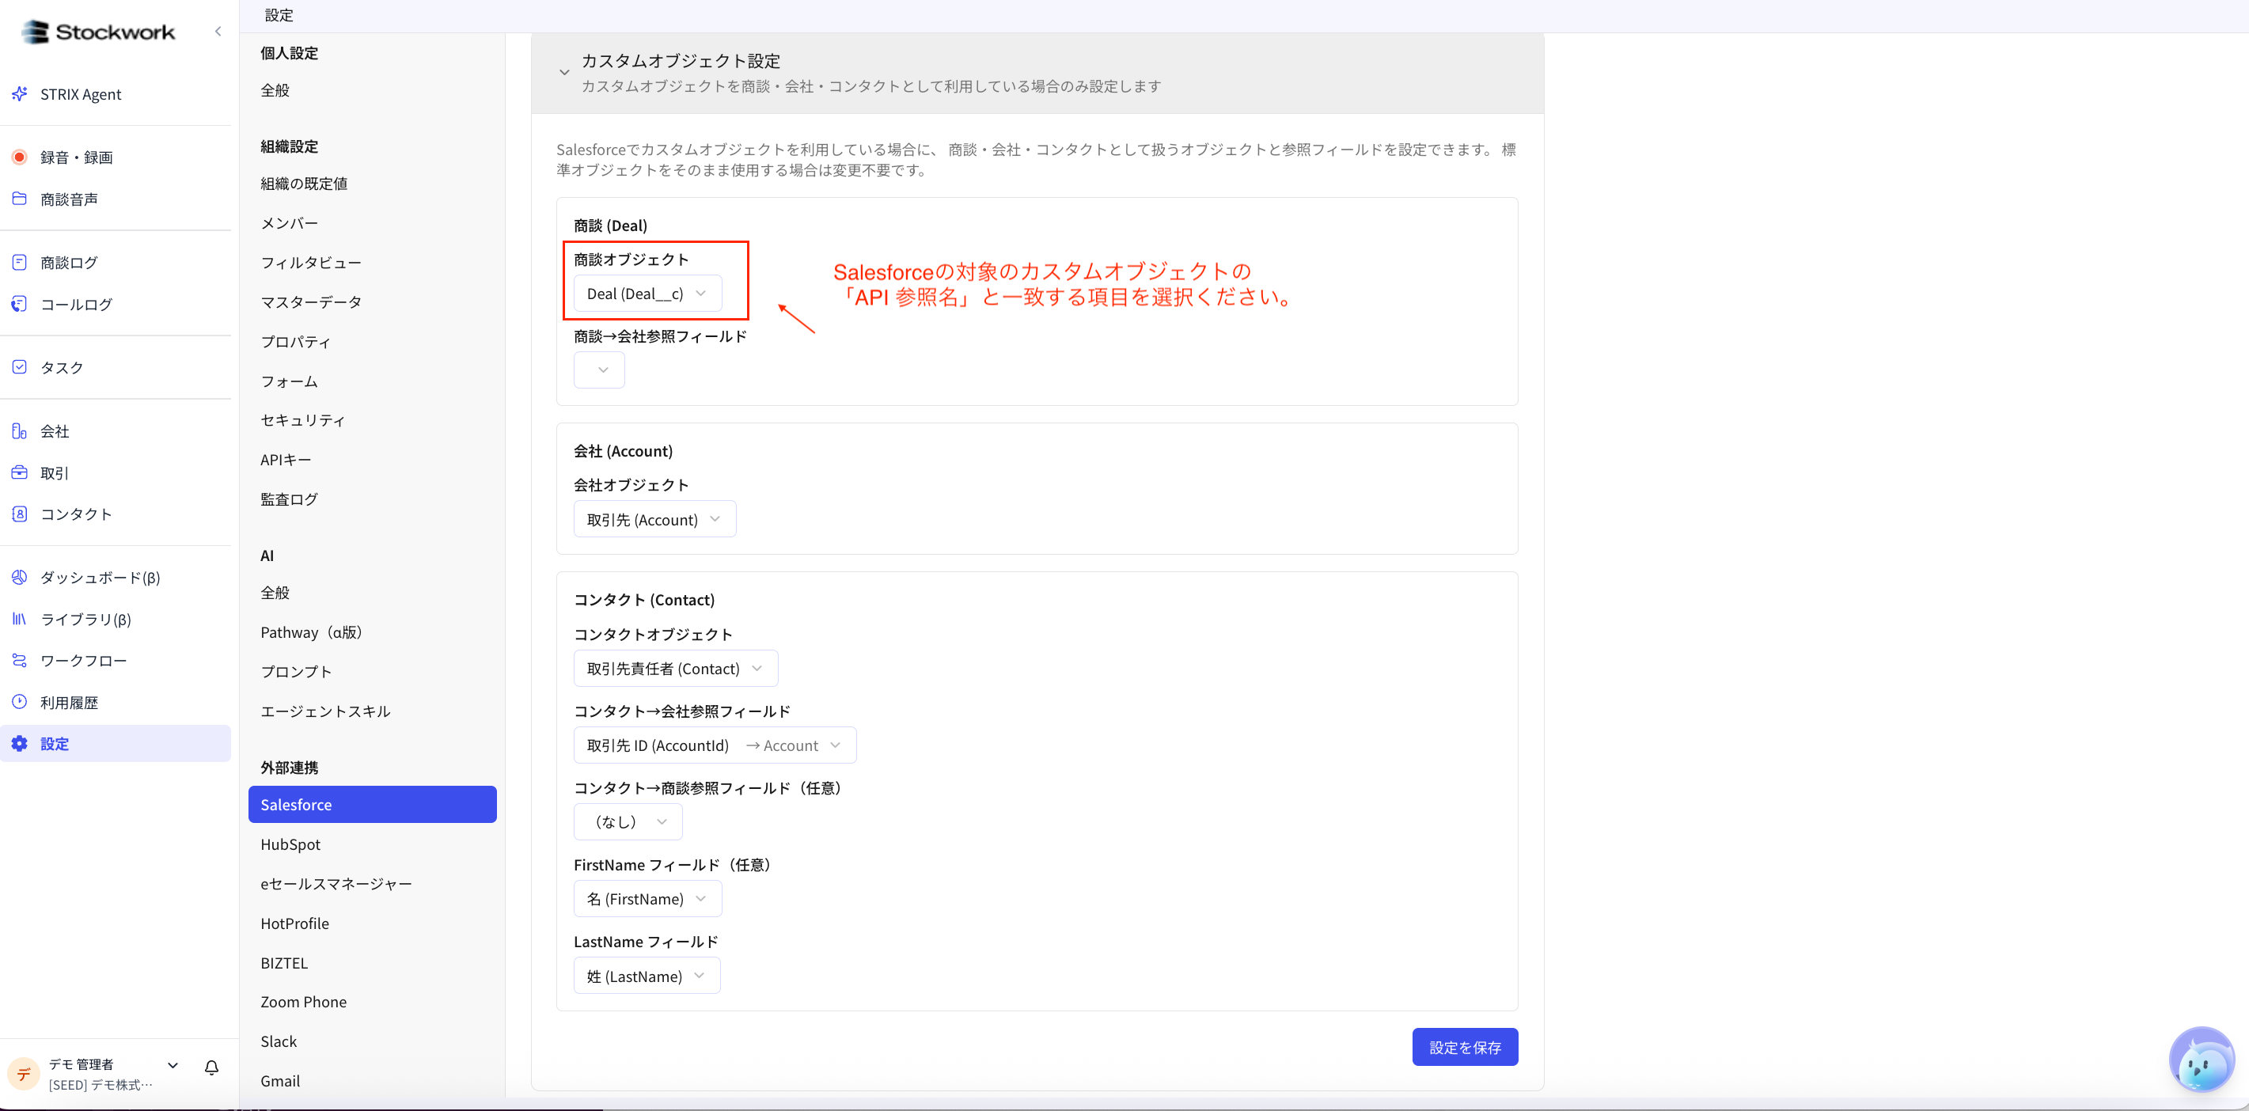Click the デモ管理者 avatar icon

pyautogui.click(x=24, y=1074)
